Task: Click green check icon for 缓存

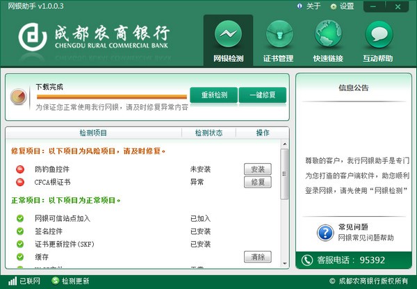Action: coord(20,257)
